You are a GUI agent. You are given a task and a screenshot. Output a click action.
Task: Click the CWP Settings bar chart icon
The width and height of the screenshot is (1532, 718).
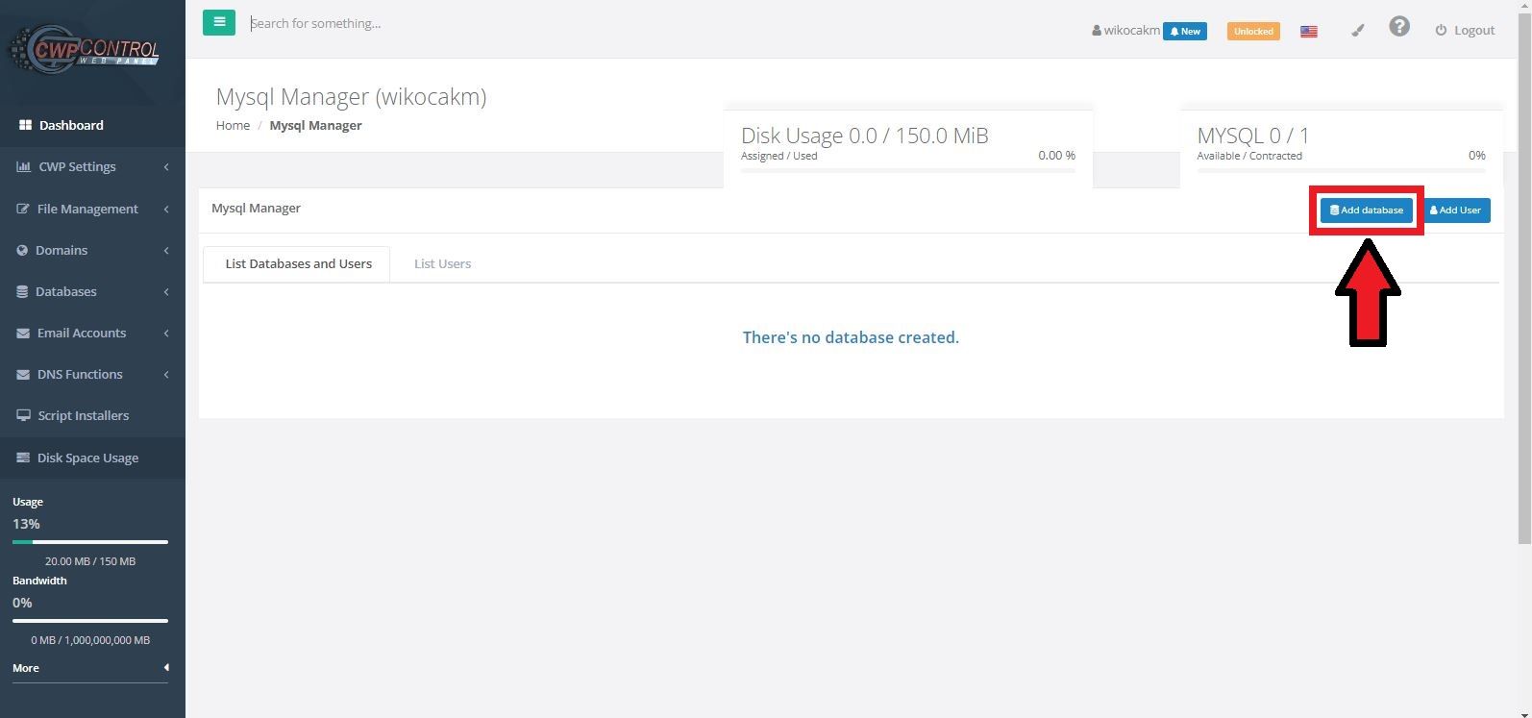pos(23,166)
